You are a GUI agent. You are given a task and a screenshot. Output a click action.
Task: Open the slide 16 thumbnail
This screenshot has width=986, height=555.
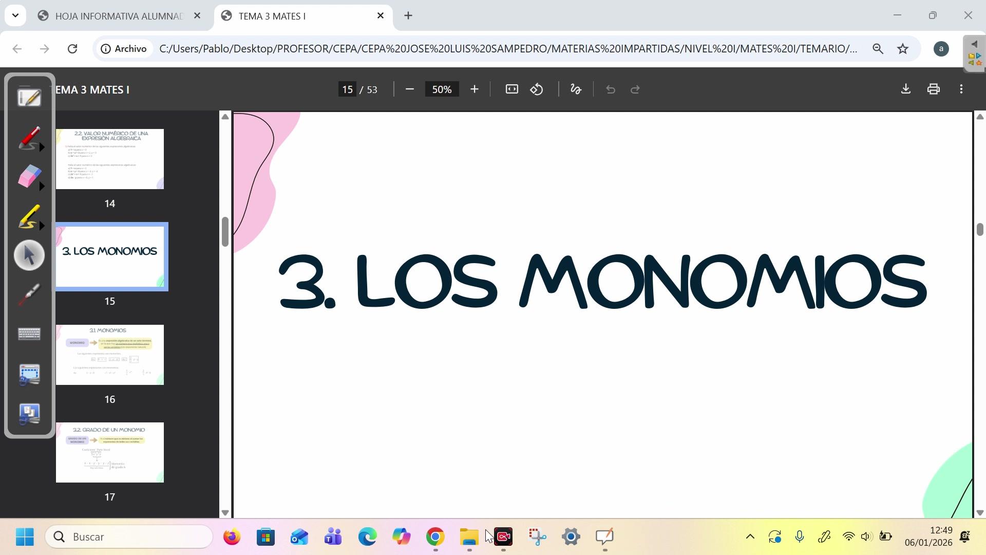click(110, 355)
